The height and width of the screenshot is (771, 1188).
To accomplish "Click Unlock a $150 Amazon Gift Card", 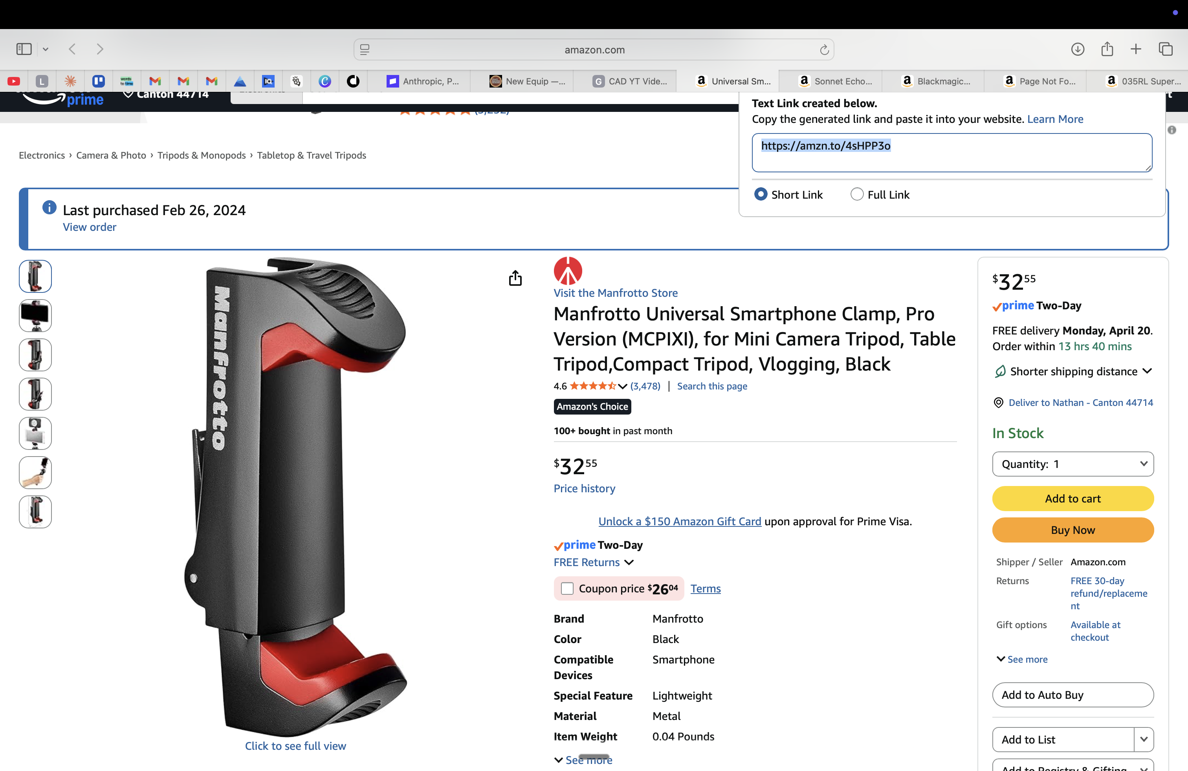I will click(x=679, y=521).
